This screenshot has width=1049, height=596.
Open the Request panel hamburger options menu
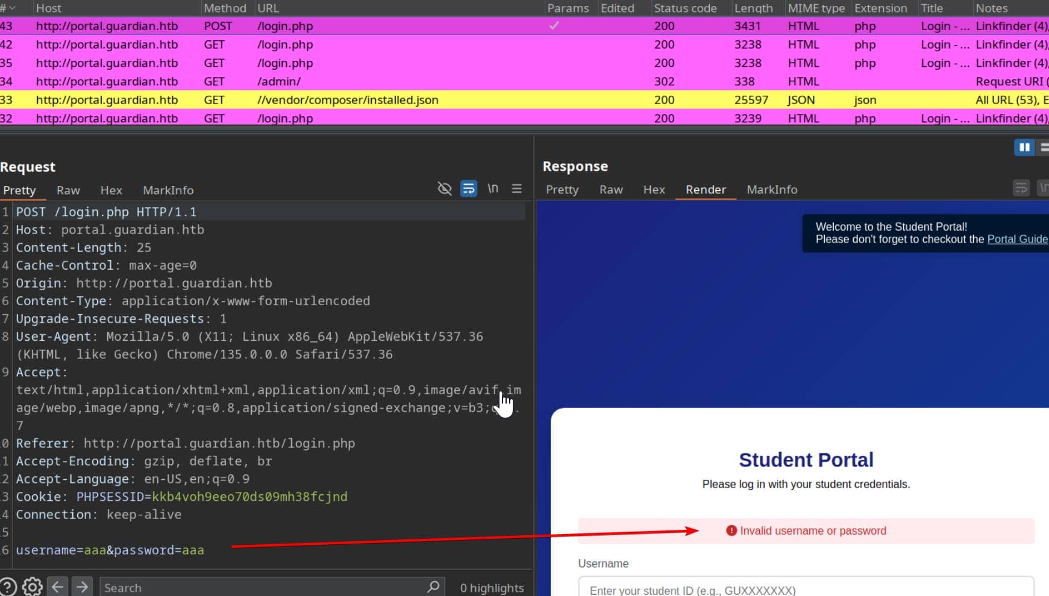[x=517, y=189]
